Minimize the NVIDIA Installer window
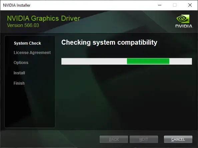The width and height of the screenshot is (198, 148). coord(160,5)
